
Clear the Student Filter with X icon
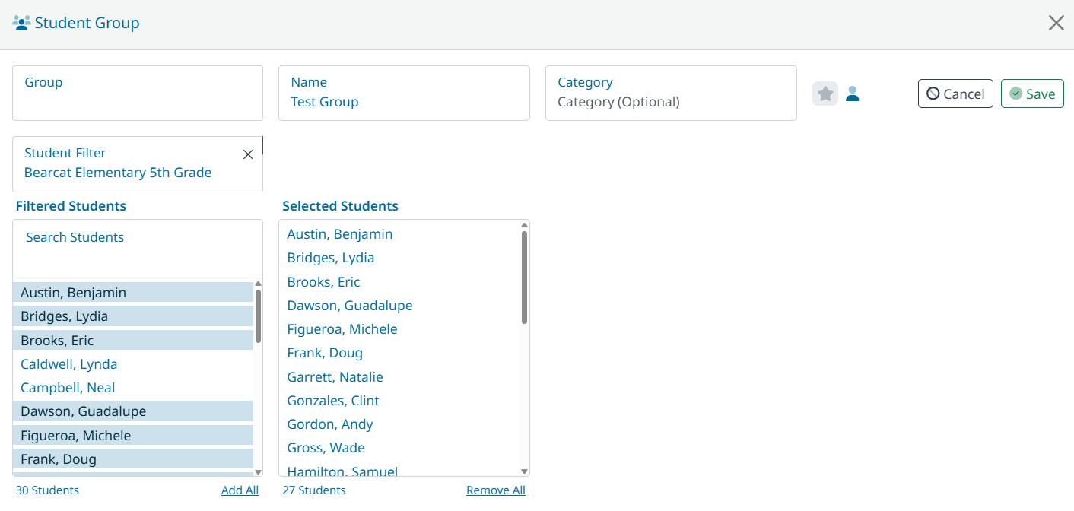tap(248, 154)
